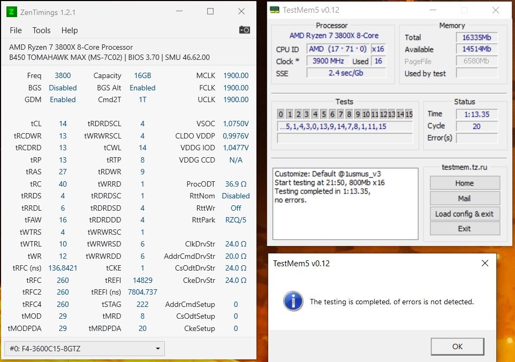Open the ZenTimings Help menu
Viewport: 515px width, 362px height.
point(69,30)
